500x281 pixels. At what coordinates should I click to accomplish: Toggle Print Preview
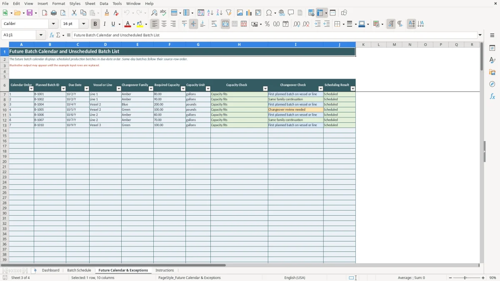click(x=63, y=13)
